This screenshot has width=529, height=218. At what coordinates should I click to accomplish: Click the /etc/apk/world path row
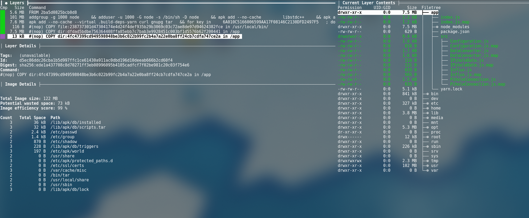coord(67,151)
